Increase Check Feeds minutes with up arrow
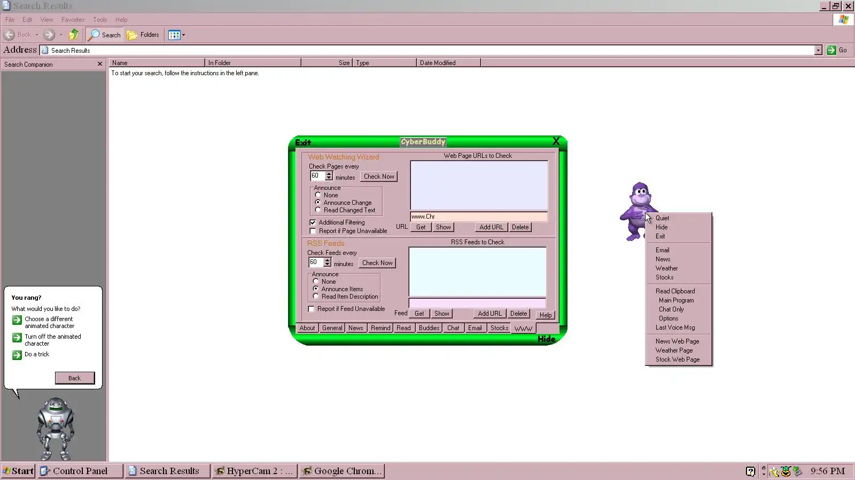Viewport: 855px width, 480px height. tap(327, 260)
